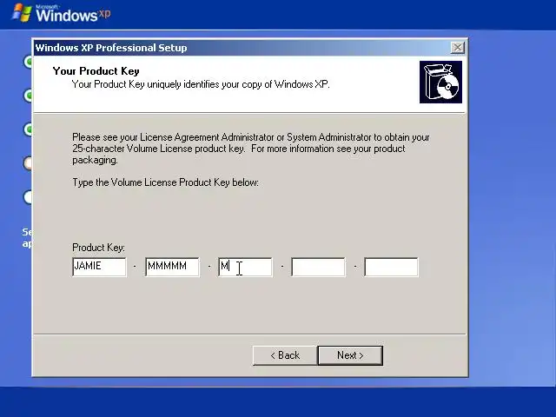Click the Windows XP logo flag

click(x=22, y=13)
